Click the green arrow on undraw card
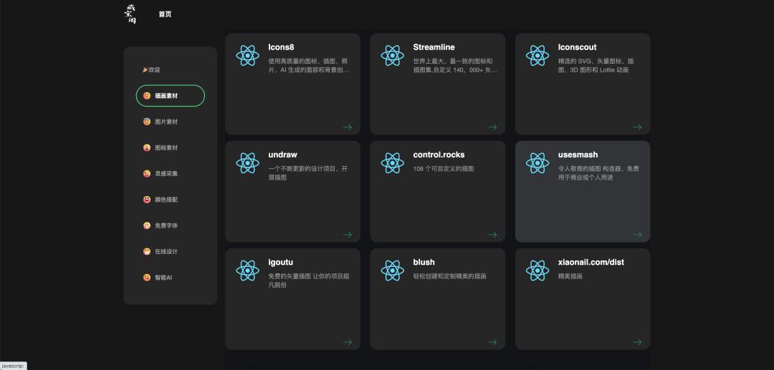774x370 pixels. (x=348, y=235)
